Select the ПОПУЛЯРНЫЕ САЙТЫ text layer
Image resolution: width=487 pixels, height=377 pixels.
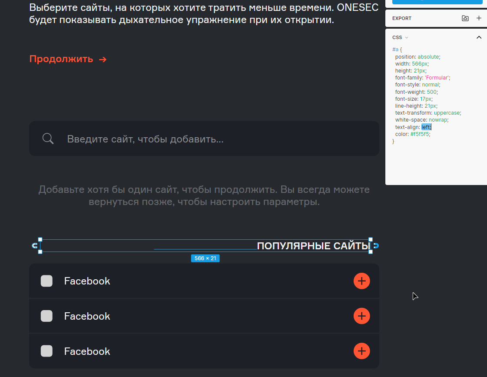click(x=313, y=246)
